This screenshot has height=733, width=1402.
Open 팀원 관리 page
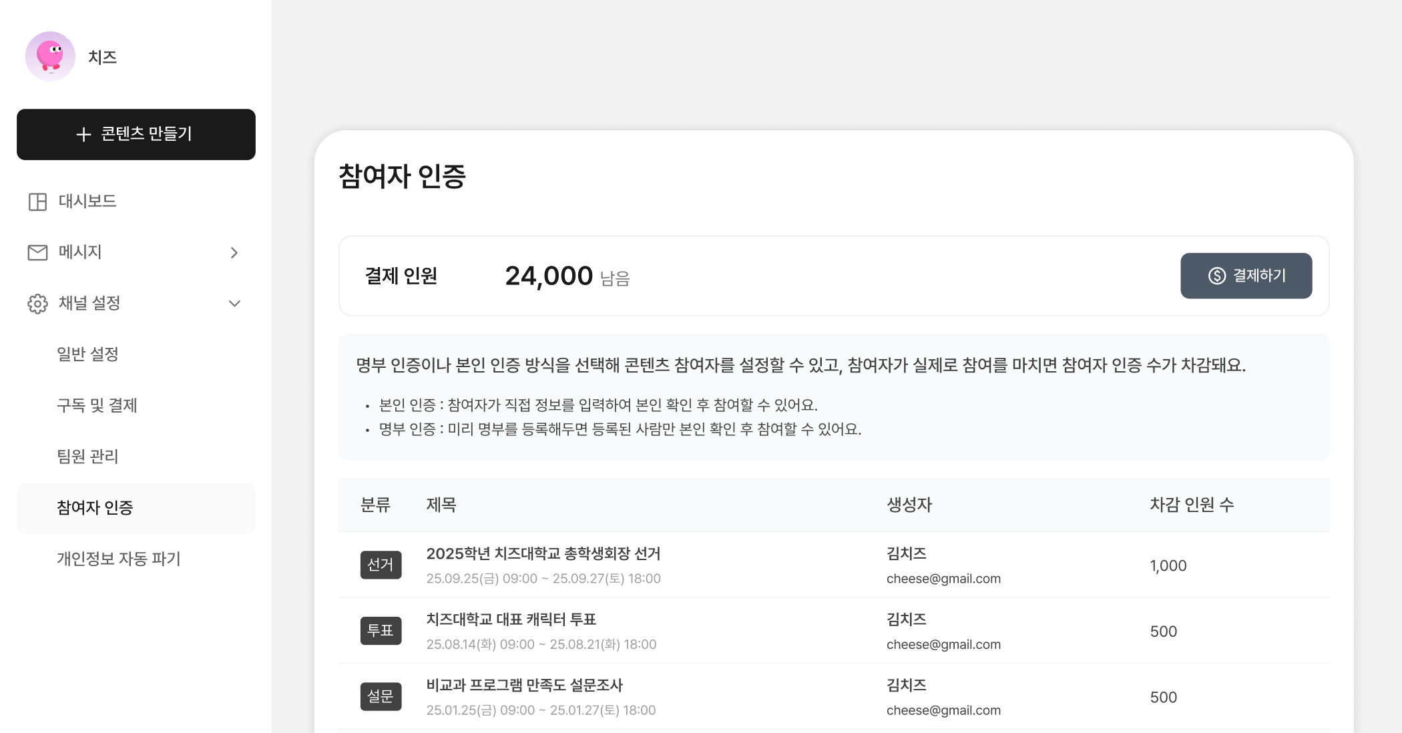[x=87, y=457]
